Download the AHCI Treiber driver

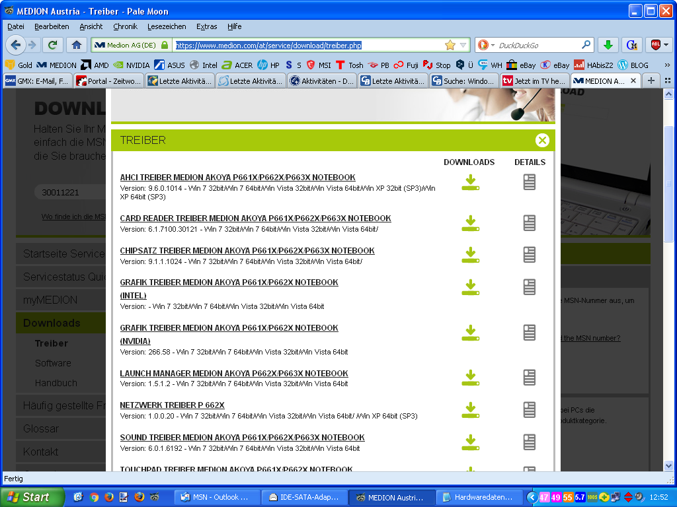470,182
